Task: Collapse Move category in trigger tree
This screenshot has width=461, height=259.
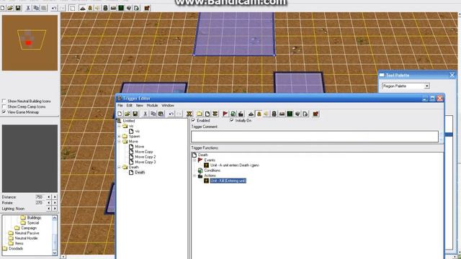Action: [119, 142]
